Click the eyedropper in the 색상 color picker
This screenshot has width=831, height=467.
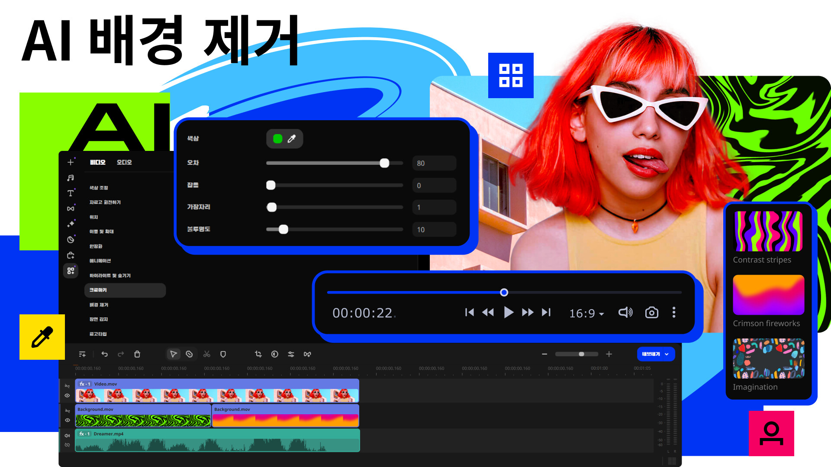(x=292, y=139)
